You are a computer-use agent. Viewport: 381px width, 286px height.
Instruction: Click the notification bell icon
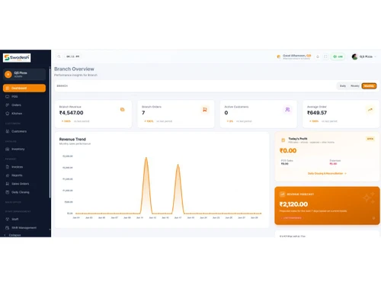(318, 56)
